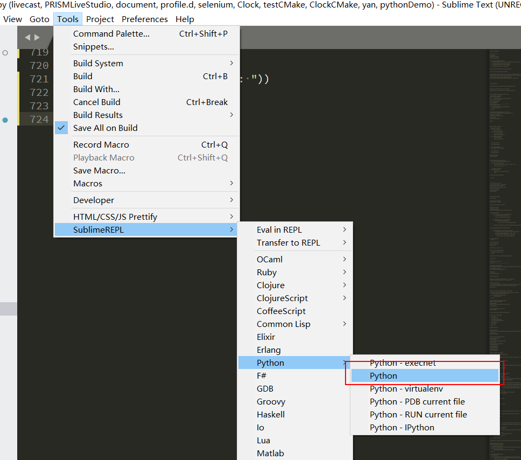The height and width of the screenshot is (460, 521).
Task: Open Command Palette from Tools menu
Action: (x=146, y=33)
